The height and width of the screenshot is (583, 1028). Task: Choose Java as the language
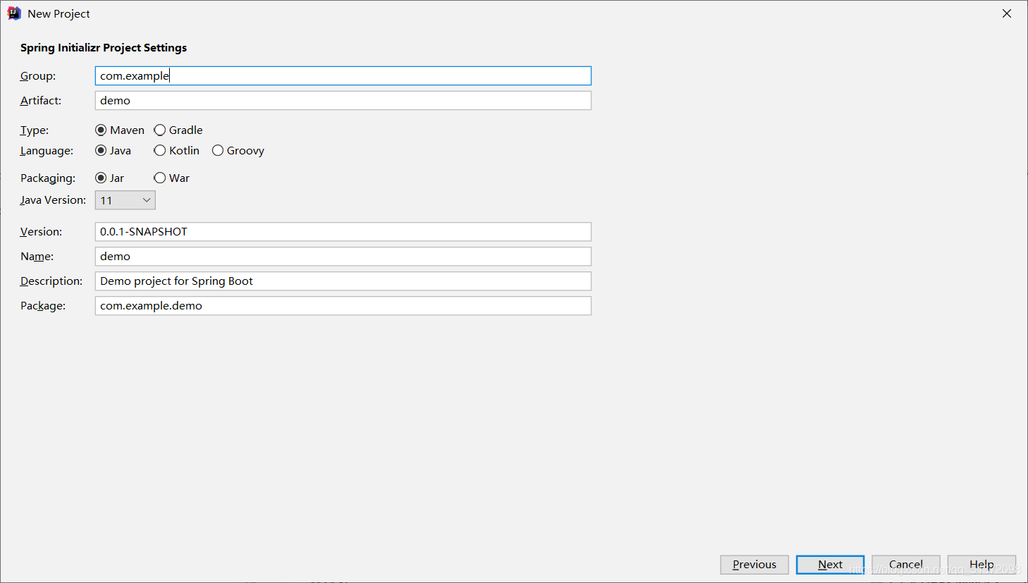click(x=101, y=151)
